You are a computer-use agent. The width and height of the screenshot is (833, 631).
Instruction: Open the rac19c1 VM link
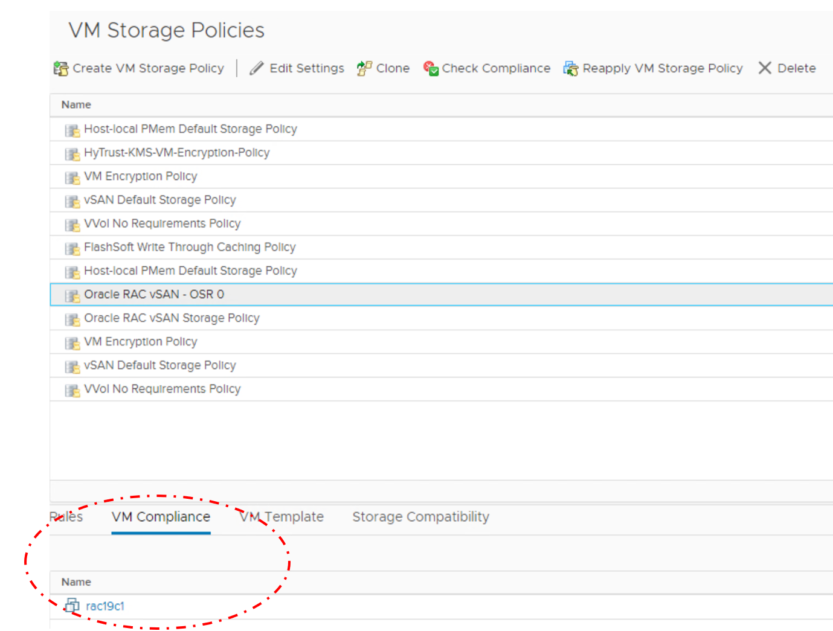click(105, 606)
